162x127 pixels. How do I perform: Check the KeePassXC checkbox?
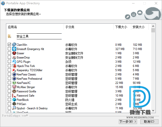[x=9, y=82]
